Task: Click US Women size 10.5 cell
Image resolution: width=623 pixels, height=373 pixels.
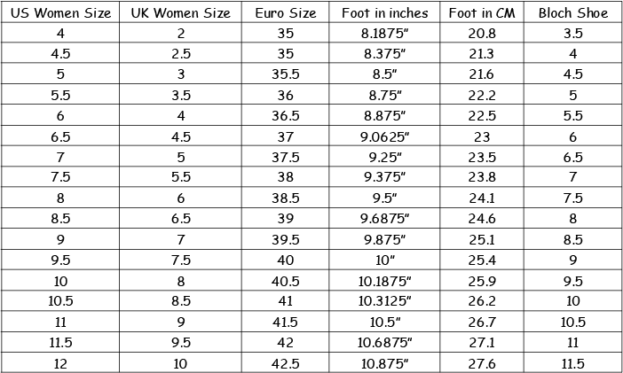Action: pos(60,300)
